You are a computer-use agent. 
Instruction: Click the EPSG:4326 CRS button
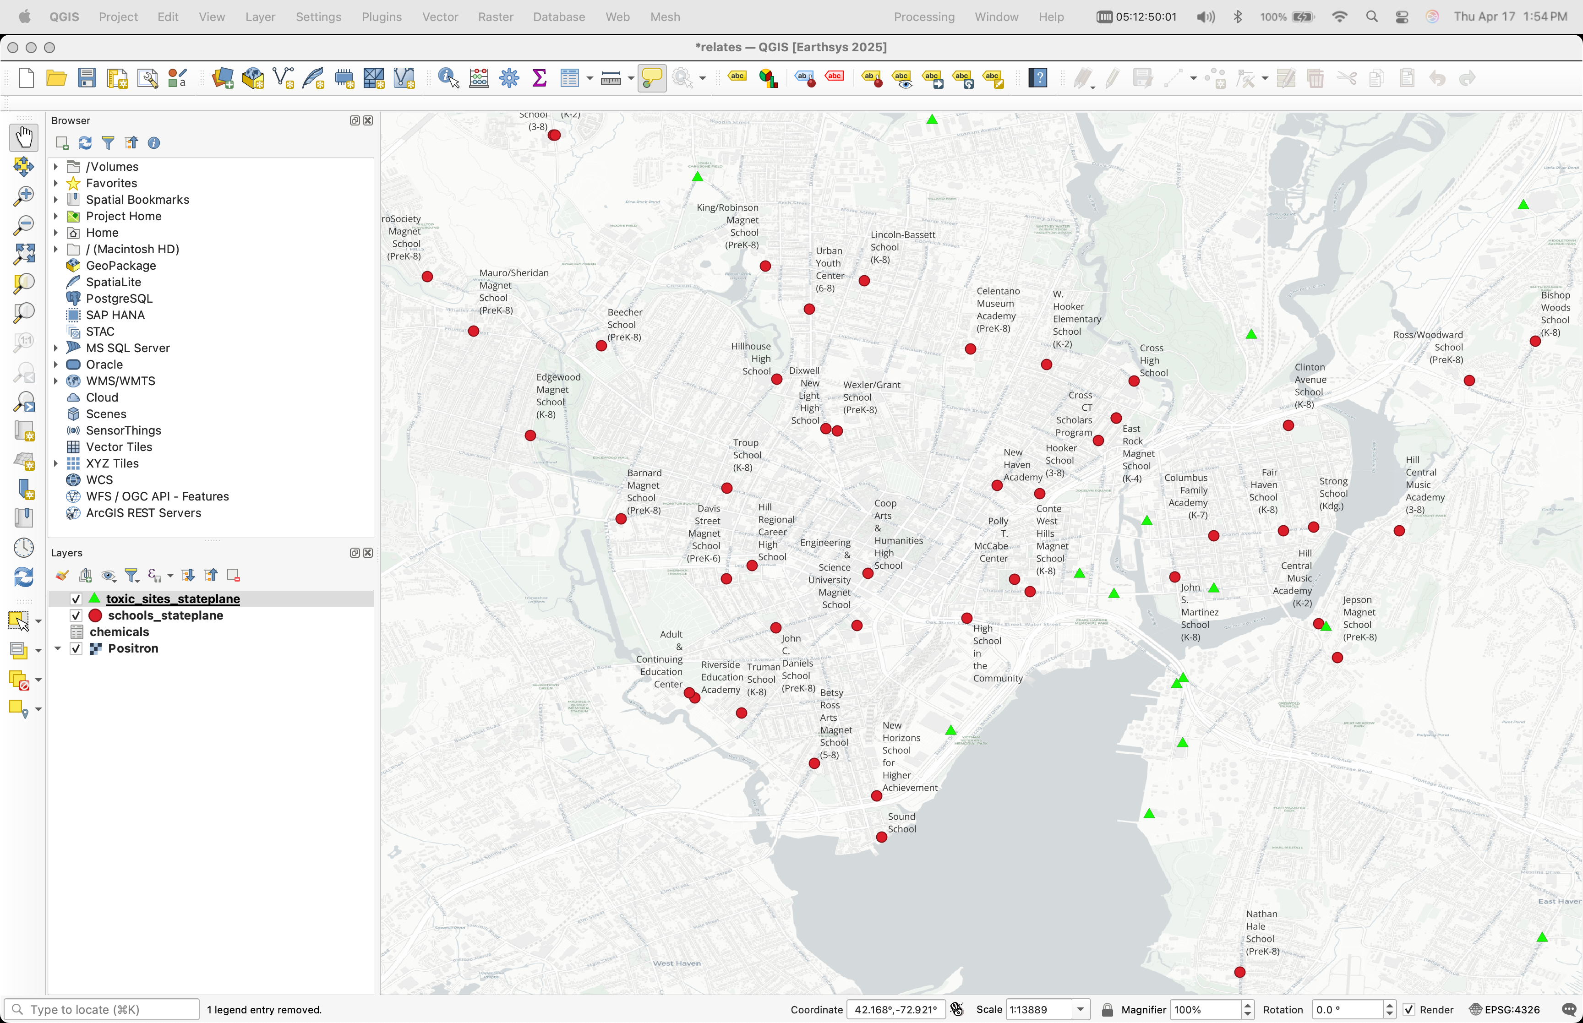(1504, 1009)
